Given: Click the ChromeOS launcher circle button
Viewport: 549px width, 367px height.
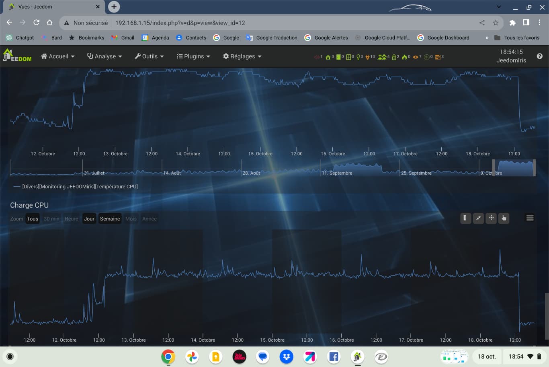Looking at the screenshot, I should click(10, 357).
